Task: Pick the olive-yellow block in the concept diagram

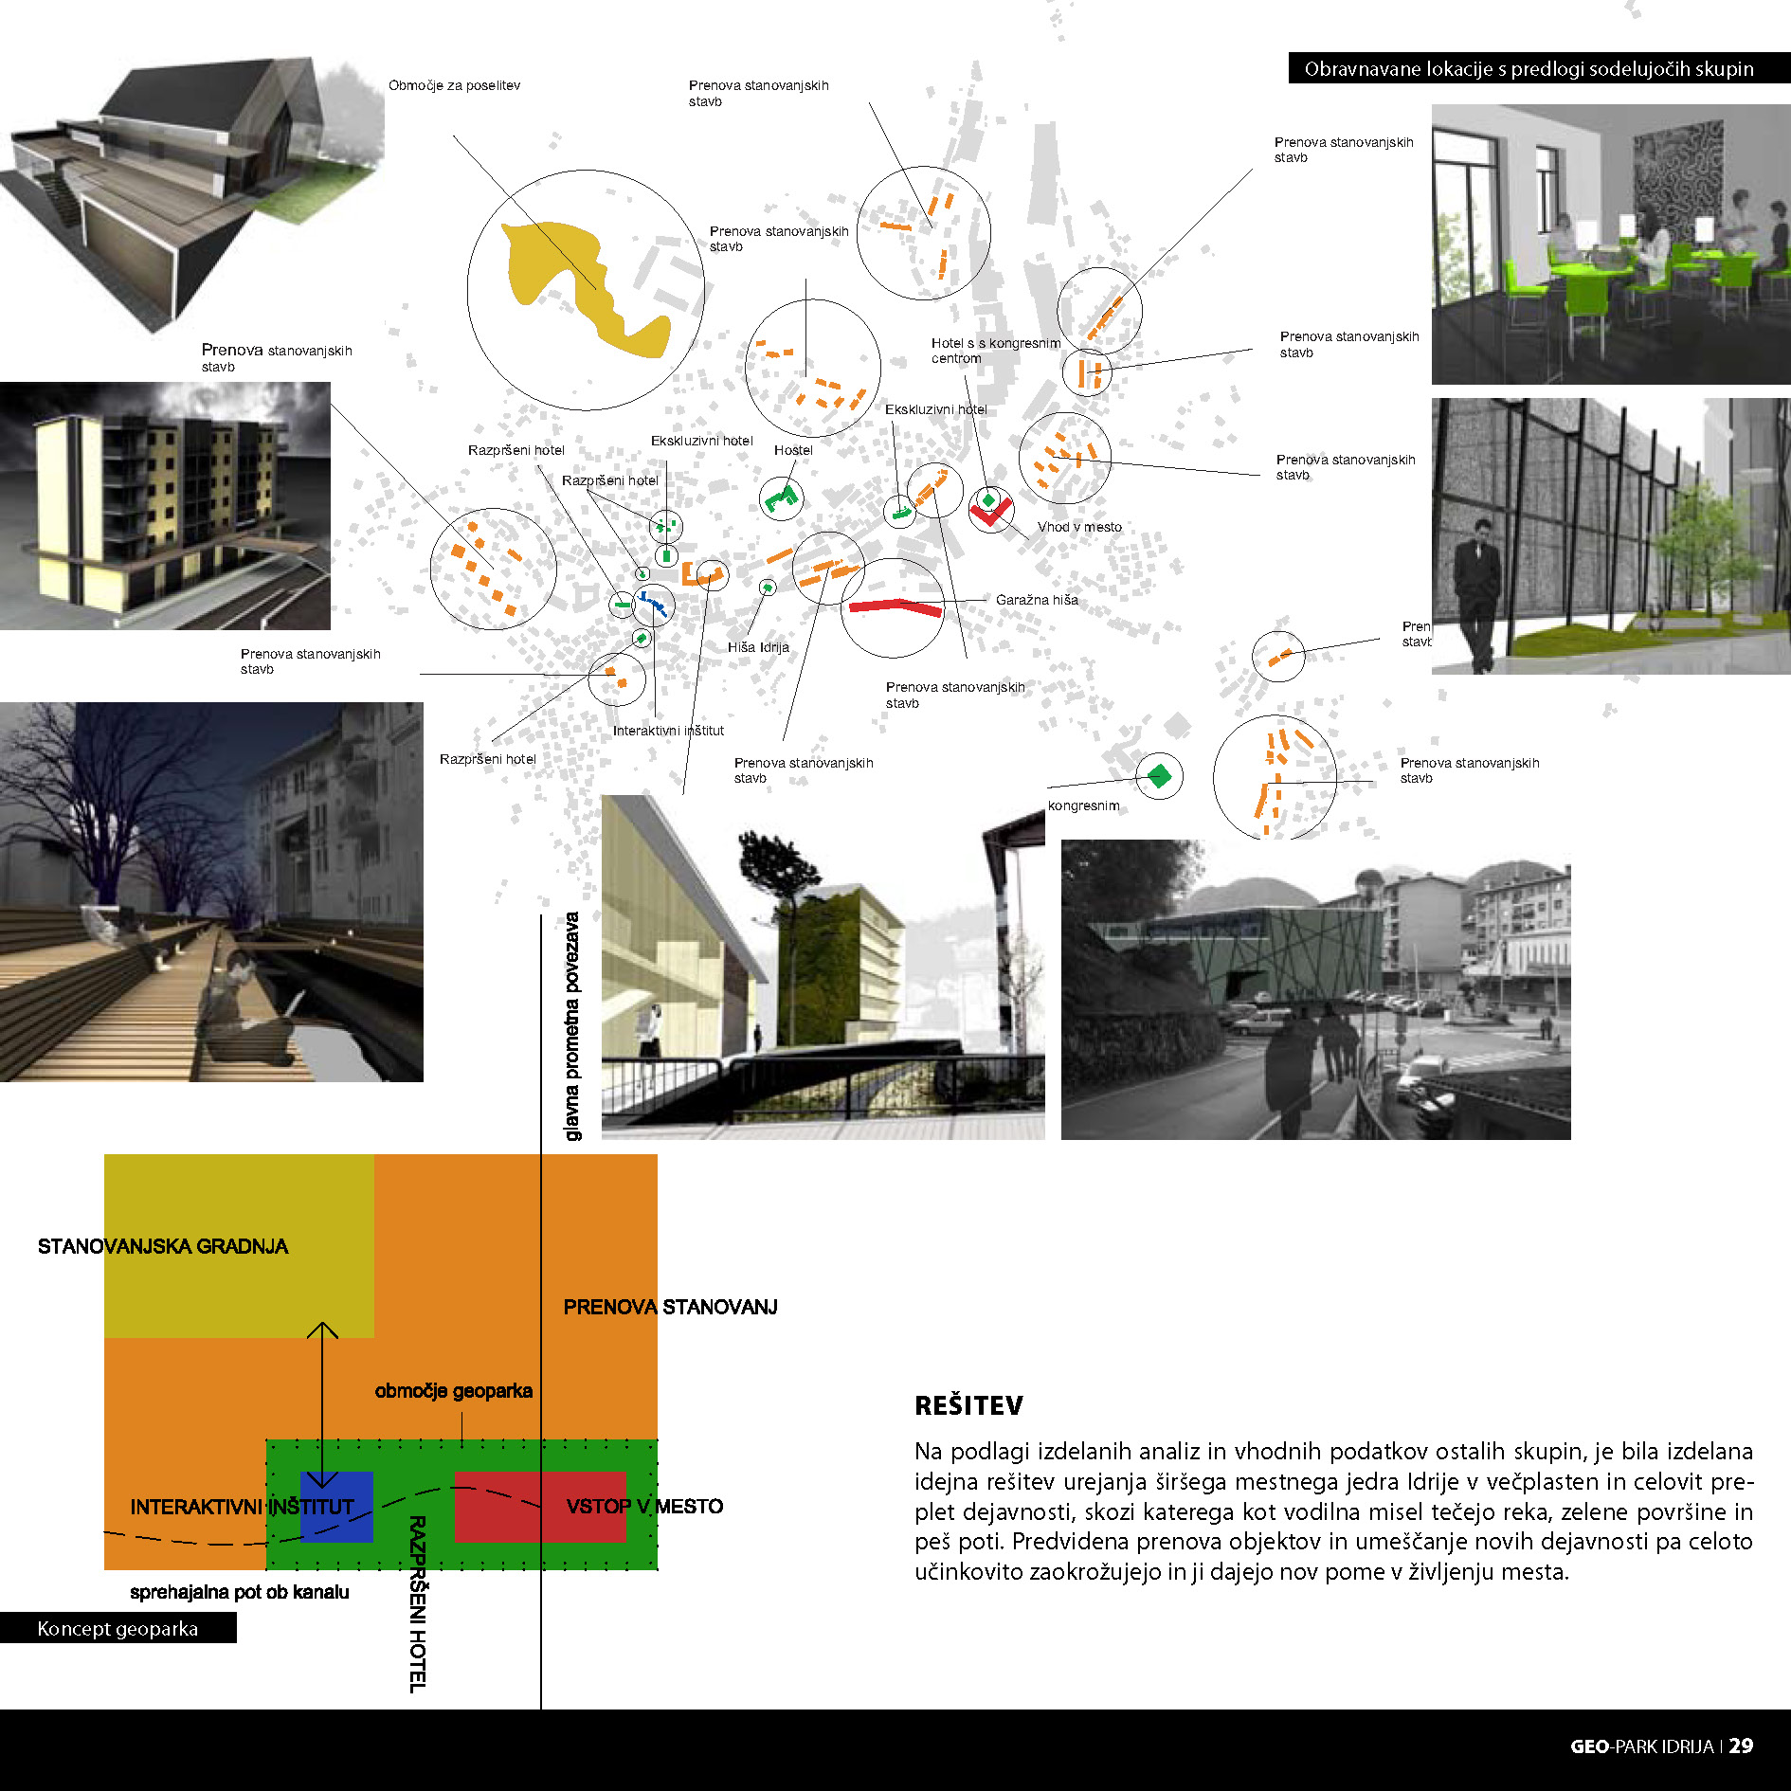Action: pos(239,1246)
